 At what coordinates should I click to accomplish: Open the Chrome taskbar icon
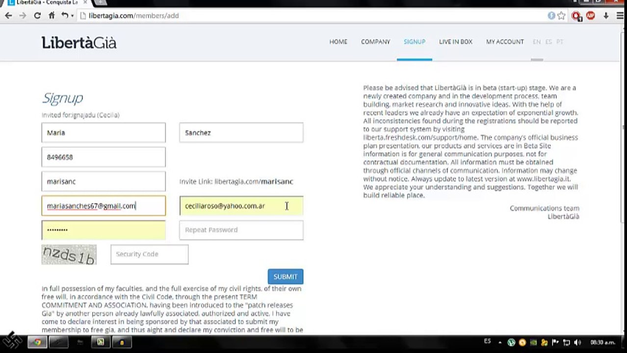pyautogui.click(x=37, y=342)
